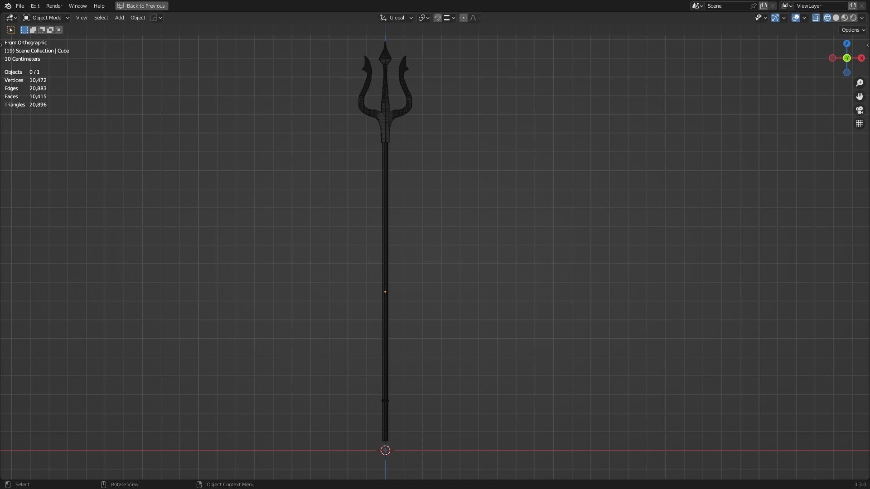The height and width of the screenshot is (489, 870).
Task: Open the viewport View menu
Action: coord(82,18)
